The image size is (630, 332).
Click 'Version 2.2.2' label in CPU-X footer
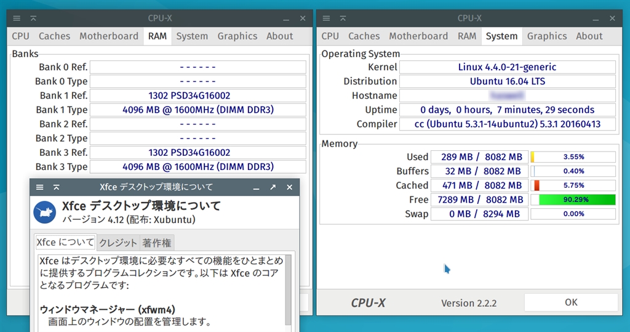(x=469, y=303)
